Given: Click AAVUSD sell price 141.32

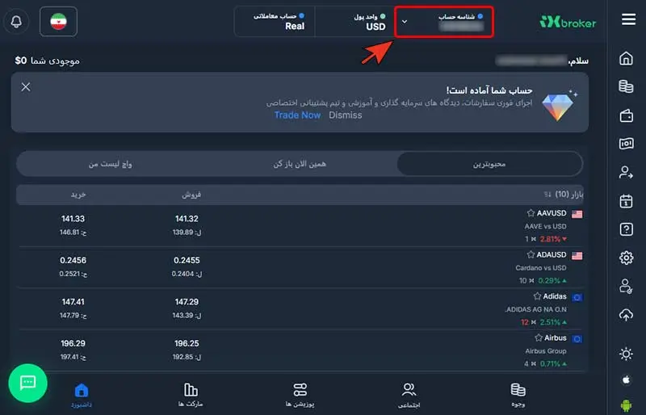Looking at the screenshot, I should point(187,219).
